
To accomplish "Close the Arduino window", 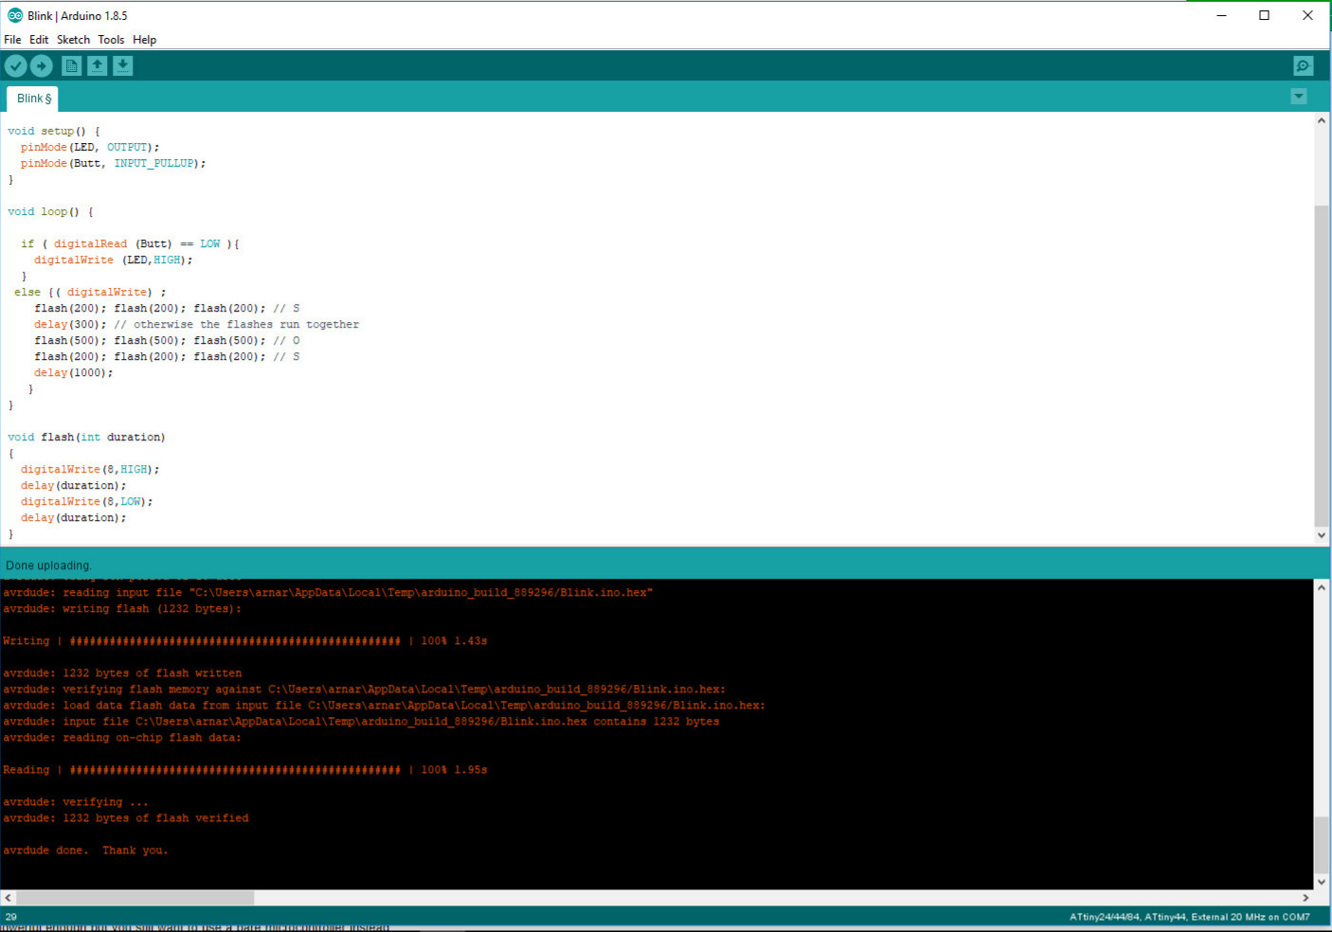I will coord(1308,15).
